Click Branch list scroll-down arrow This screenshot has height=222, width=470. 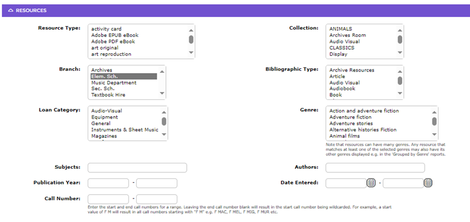click(x=162, y=94)
